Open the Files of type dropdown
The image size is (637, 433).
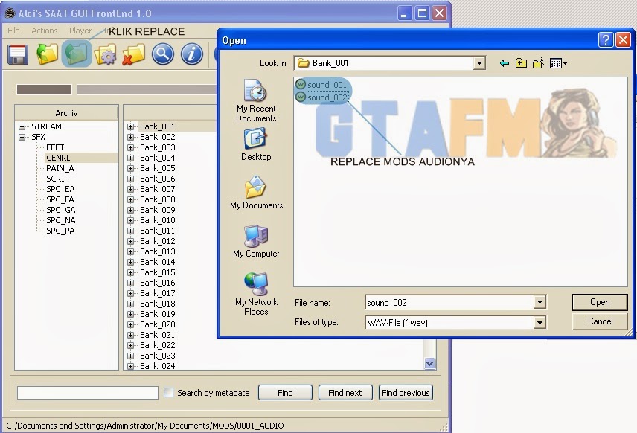coord(540,322)
